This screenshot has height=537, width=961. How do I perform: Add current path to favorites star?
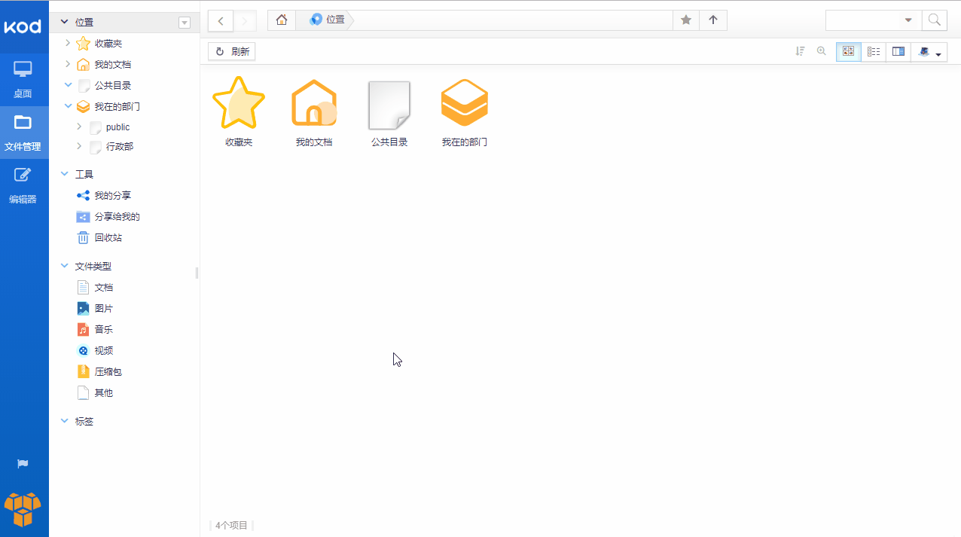tap(686, 20)
